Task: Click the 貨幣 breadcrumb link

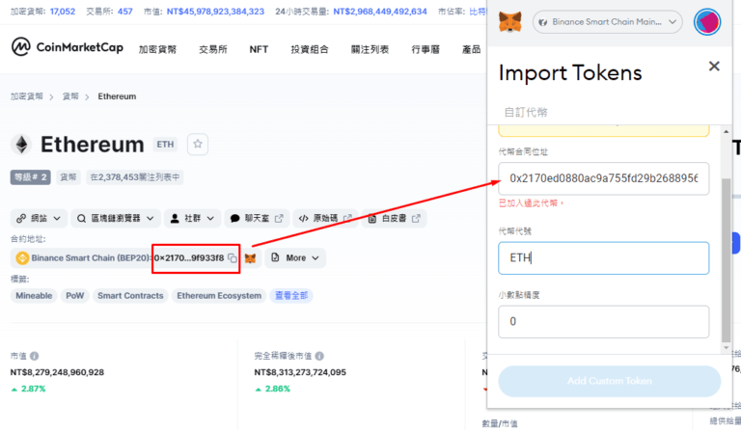Action: tap(70, 96)
